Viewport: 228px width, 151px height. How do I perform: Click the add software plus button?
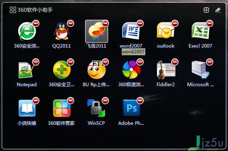click(x=206, y=10)
